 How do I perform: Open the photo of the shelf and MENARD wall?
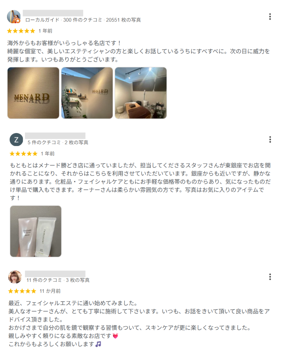[x=87, y=93]
